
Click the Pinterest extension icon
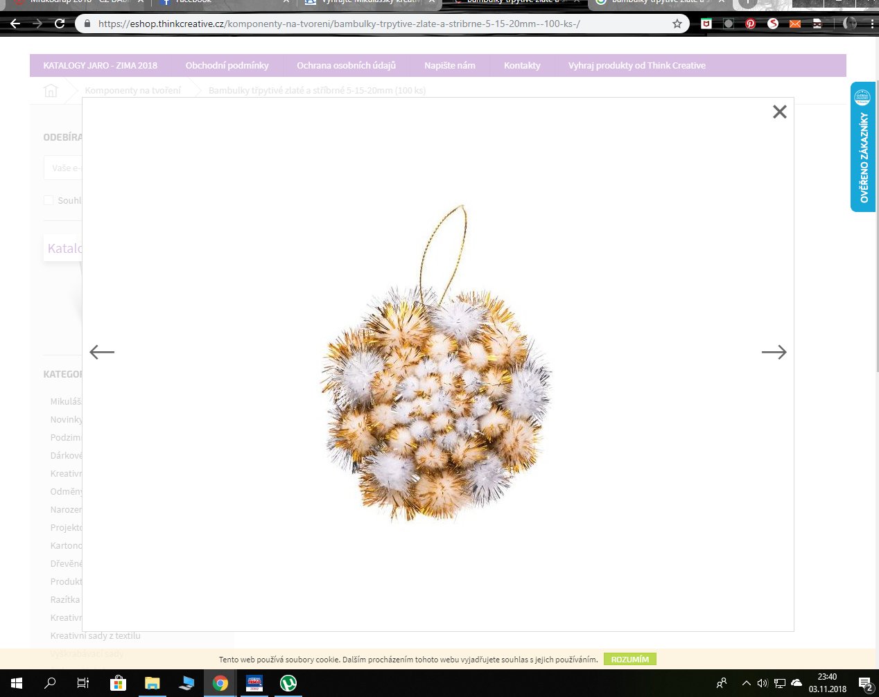pyautogui.click(x=750, y=24)
